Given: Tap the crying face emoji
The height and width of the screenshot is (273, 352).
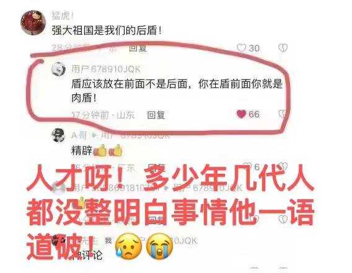Looking at the screenshot, I should [160, 246].
